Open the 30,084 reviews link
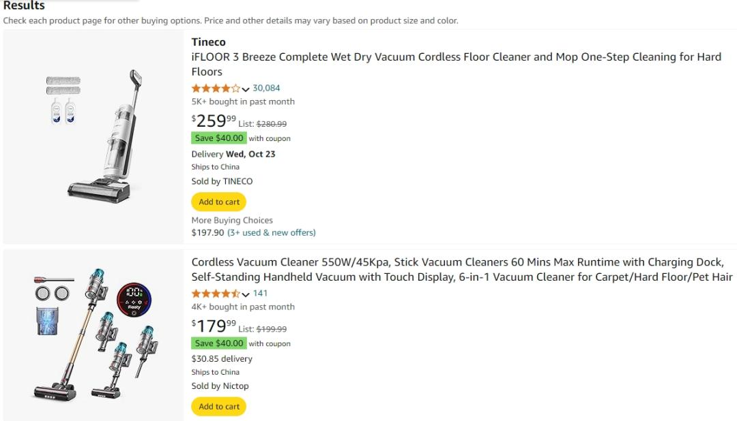Screen dimensions: 737x421 tap(266, 88)
